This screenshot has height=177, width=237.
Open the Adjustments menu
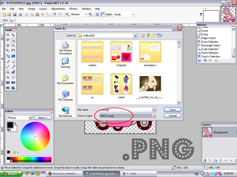[58, 9]
